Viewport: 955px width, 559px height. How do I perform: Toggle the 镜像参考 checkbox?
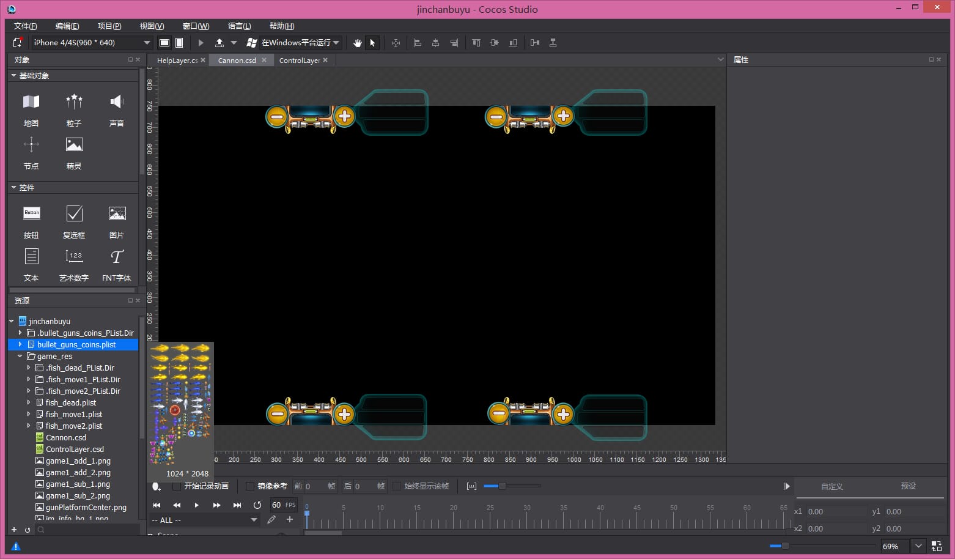250,486
